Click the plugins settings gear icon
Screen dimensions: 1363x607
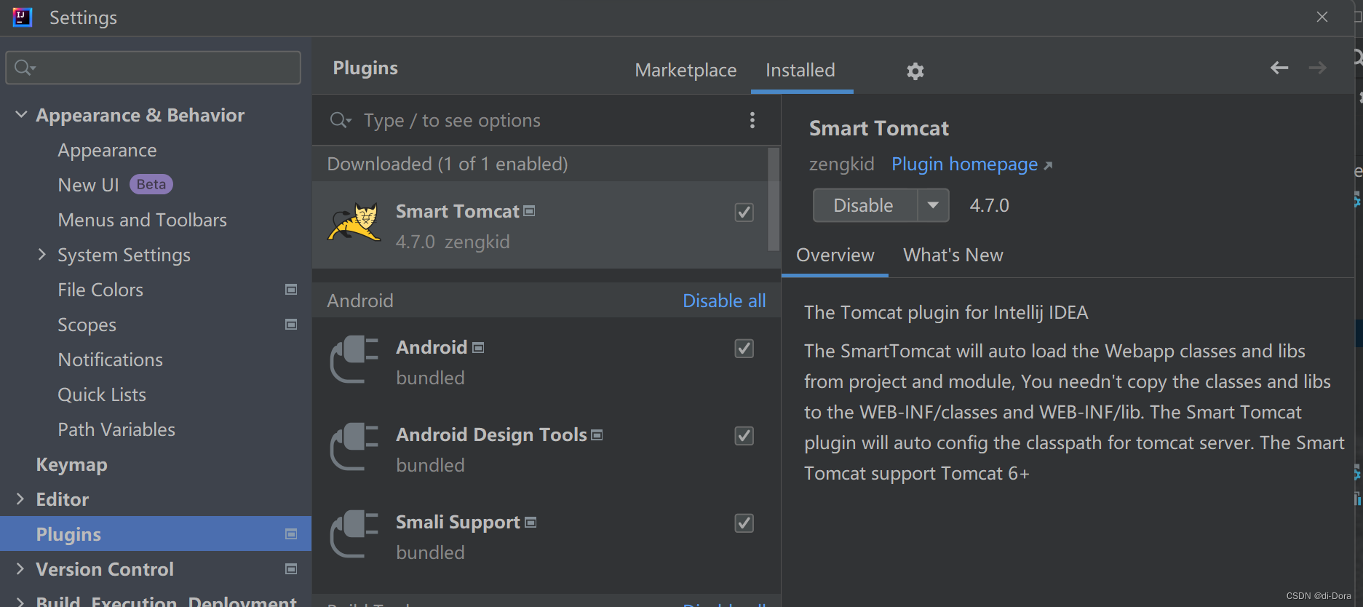click(x=915, y=71)
